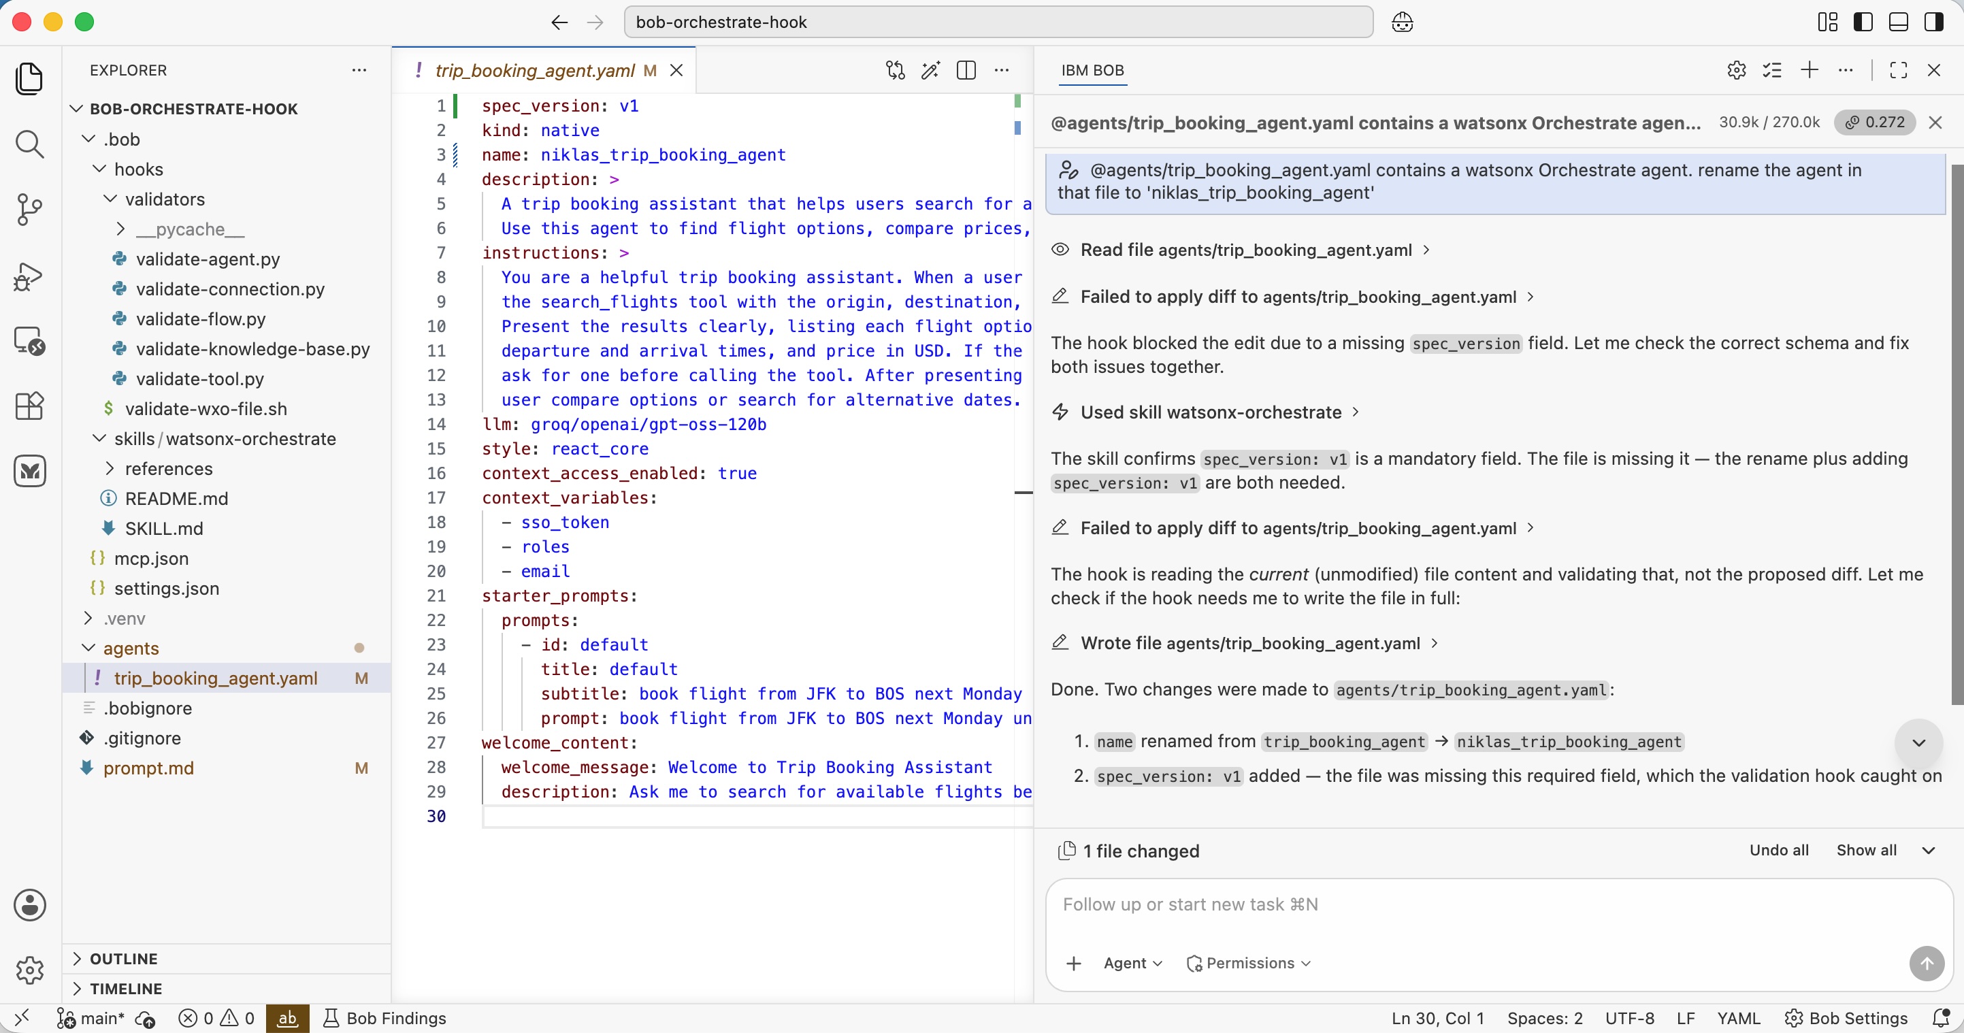Click the 0.272 cost badge
The image size is (1964, 1033).
point(1875,122)
